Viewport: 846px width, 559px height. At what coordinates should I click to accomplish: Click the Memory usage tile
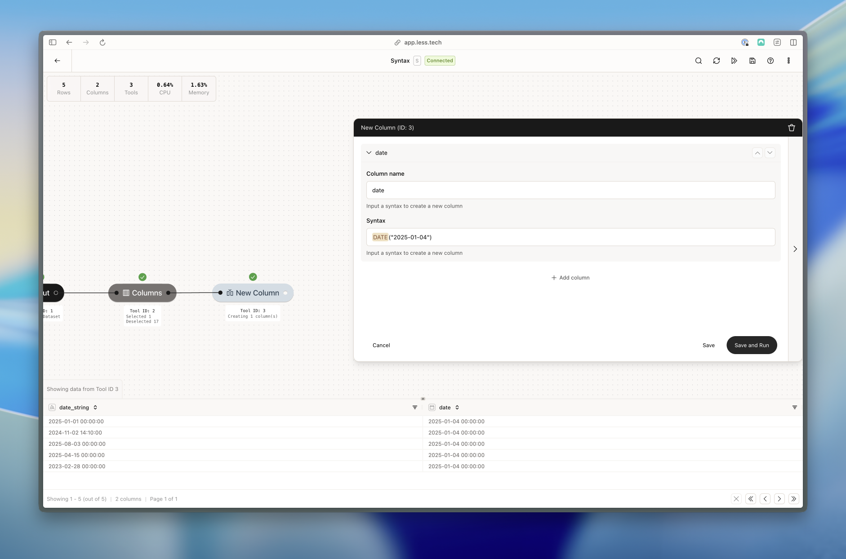coord(199,89)
